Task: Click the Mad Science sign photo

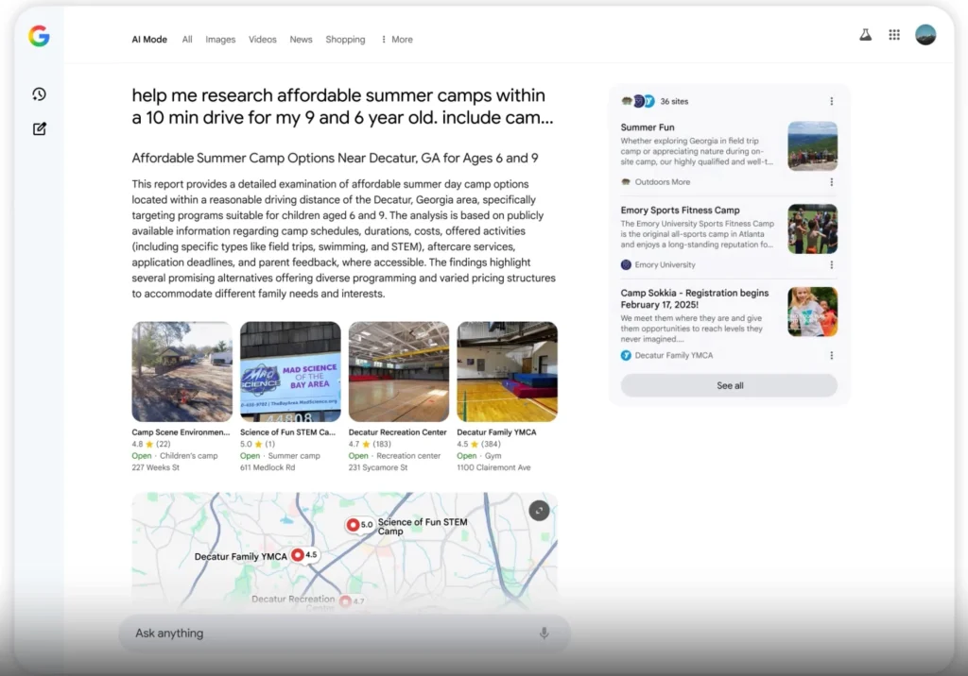Action: (x=290, y=371)
